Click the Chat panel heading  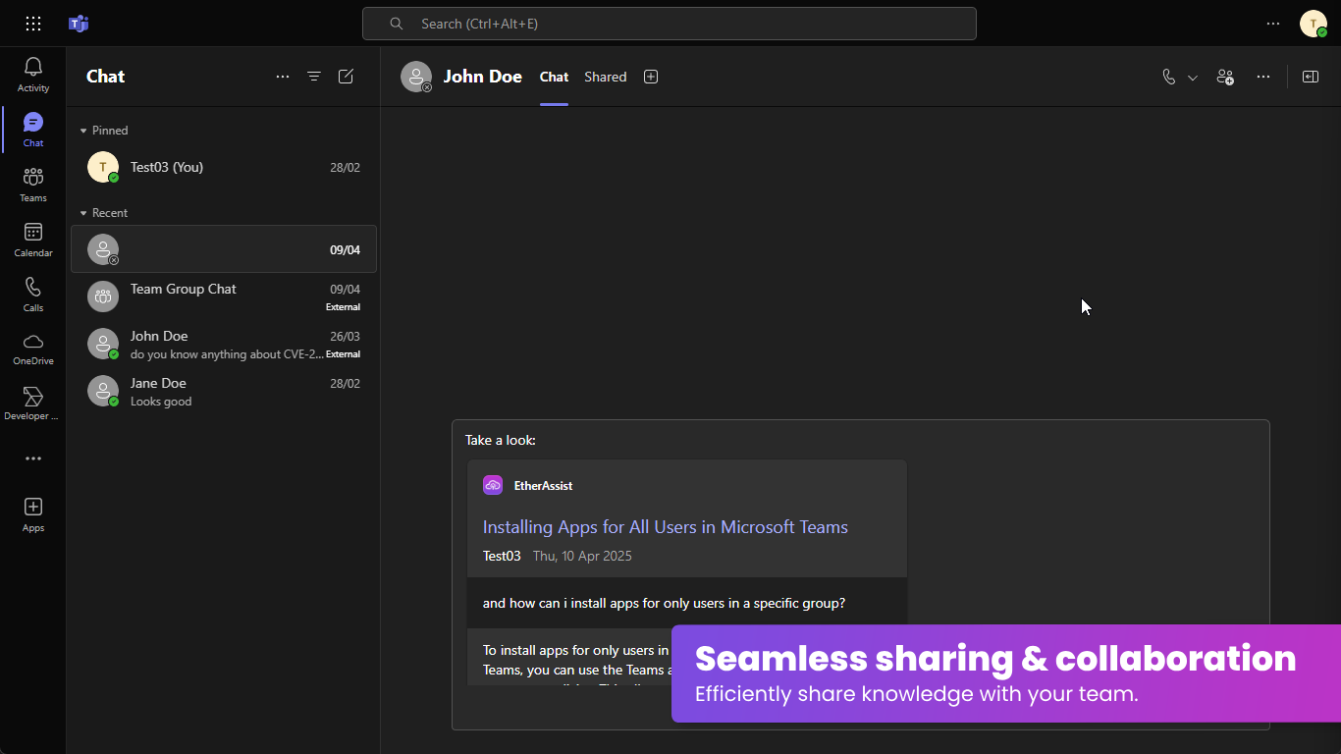point(106,77)
